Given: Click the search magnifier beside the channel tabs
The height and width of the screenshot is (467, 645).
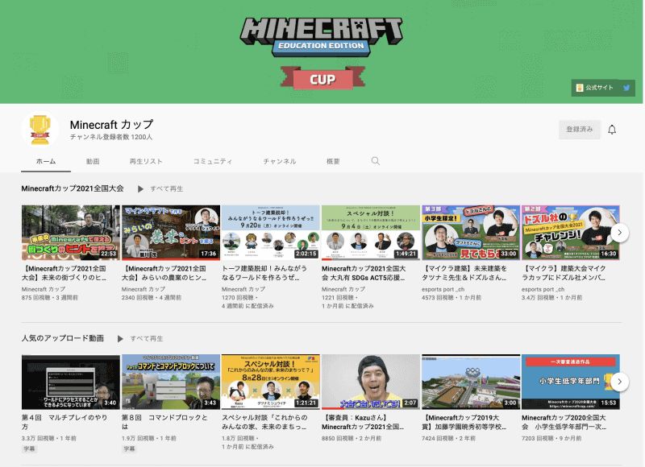Looking at the screenshot, I should [x=376, y=161].
